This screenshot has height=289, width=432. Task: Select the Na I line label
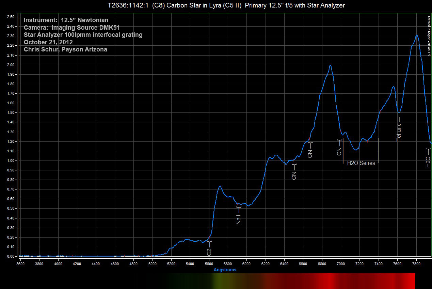pyautogui.click(x=238, y=217)
